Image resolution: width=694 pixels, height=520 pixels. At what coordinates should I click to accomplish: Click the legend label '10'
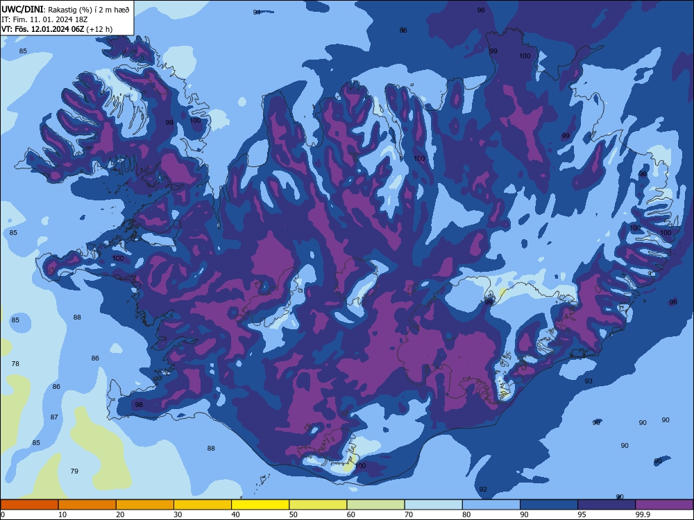click(x=62, y=514)
